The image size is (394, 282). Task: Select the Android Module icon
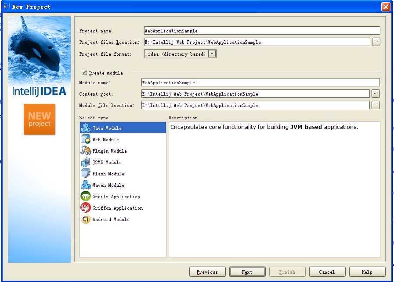(86, 219)
